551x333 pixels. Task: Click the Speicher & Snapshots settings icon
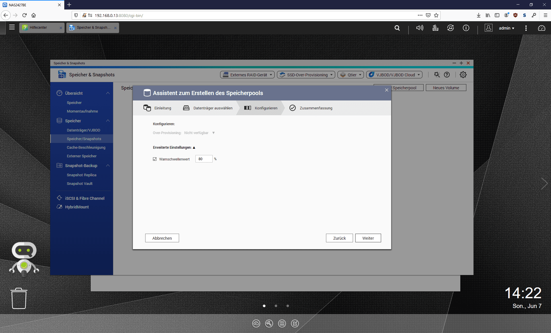[464, 74]
